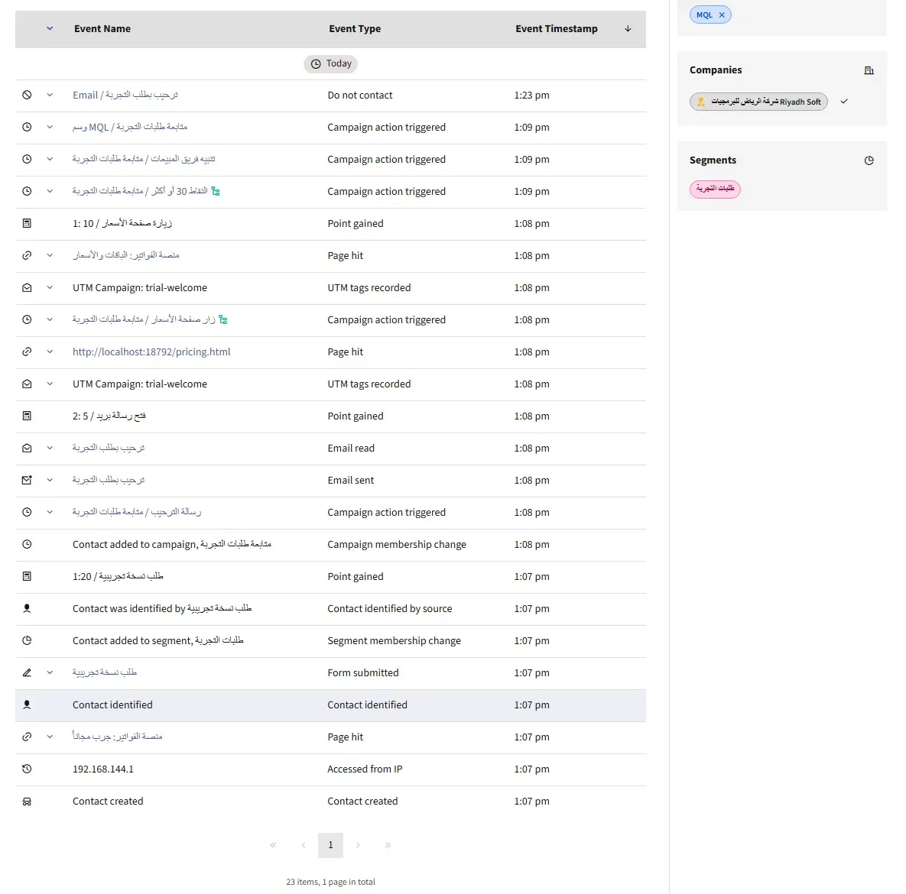Open http://localhost:18792/pricing.html link
906x894 pixels.
[151, 351]
